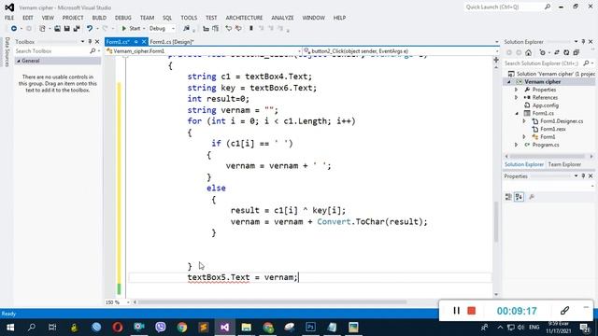Click the Categorized view icon in Properties panel

pyautogui.click(x=508, y=197)
